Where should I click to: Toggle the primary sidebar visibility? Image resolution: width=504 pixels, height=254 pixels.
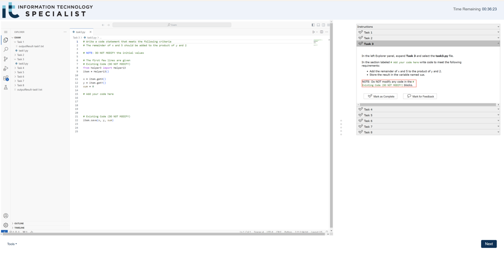point(313,25)
